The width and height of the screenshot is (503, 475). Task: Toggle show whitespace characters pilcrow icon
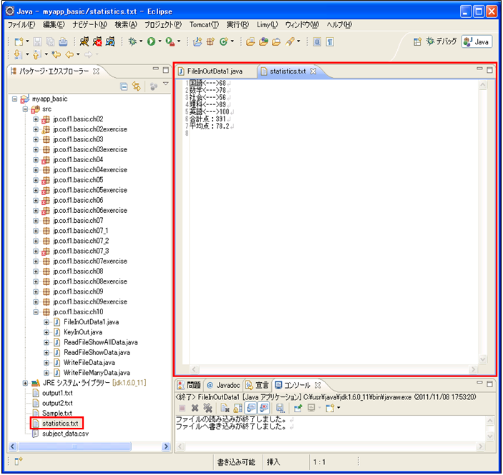point(331,42)
